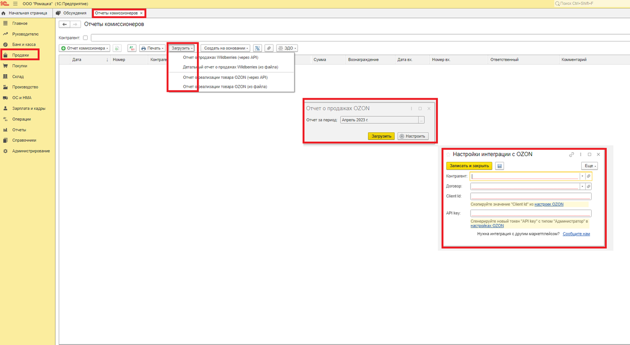Click the API key input field
This screenshot has width=630, height=345.
tap(531, 214)
